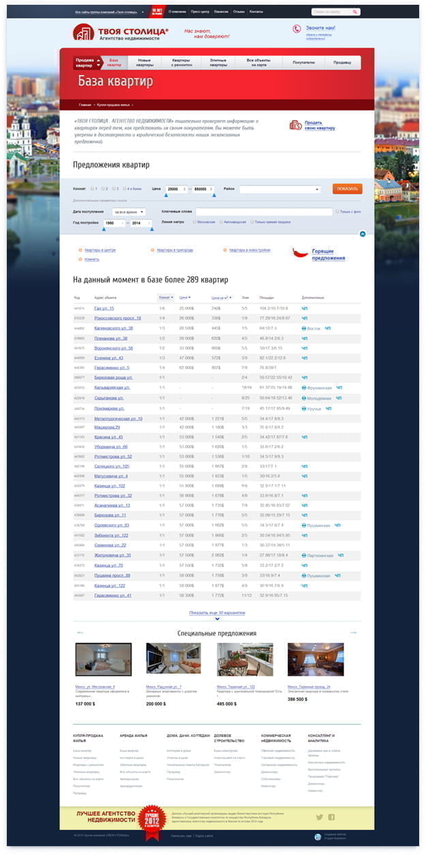Sort the table by Комнат column

click(165, 298)
